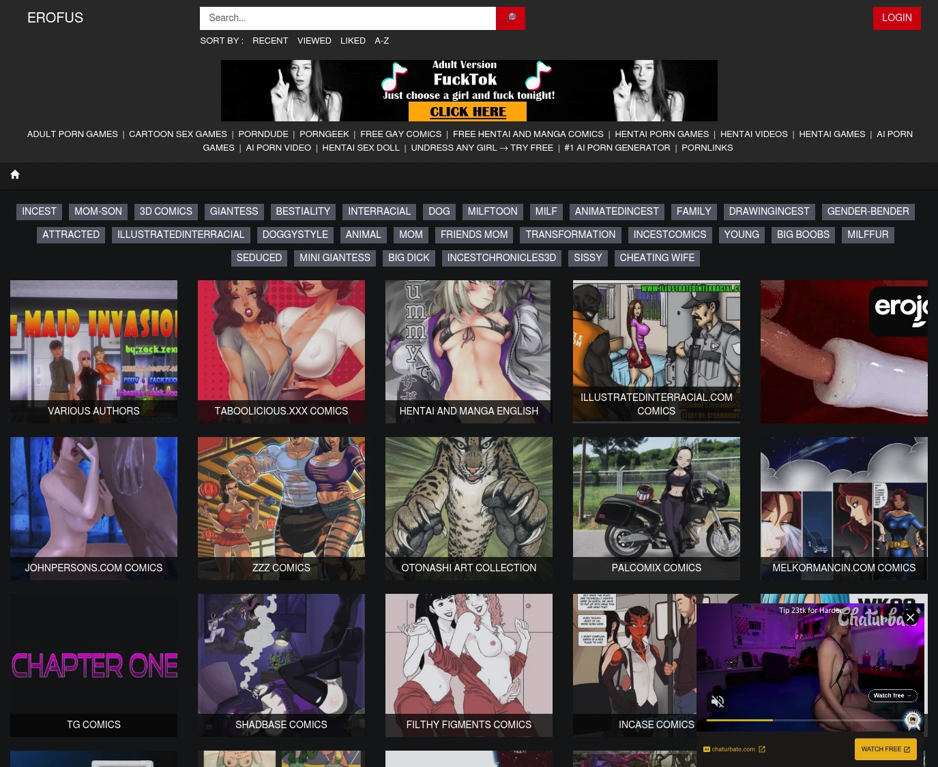938x767 pixels.
Task: Sort by LIKED
Action: coord(353,41)
